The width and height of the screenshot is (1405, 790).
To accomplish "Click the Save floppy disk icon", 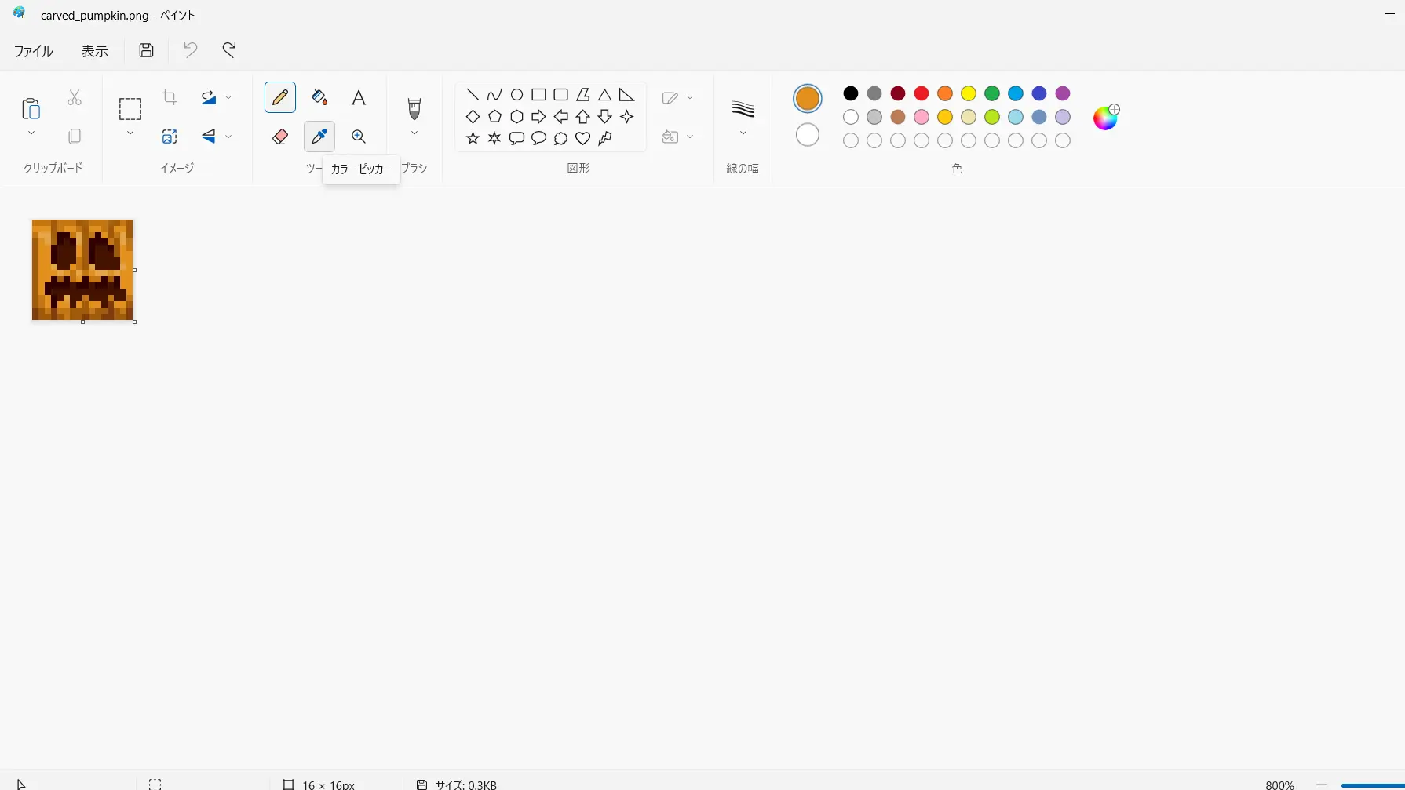I will [x=146, y=50].
